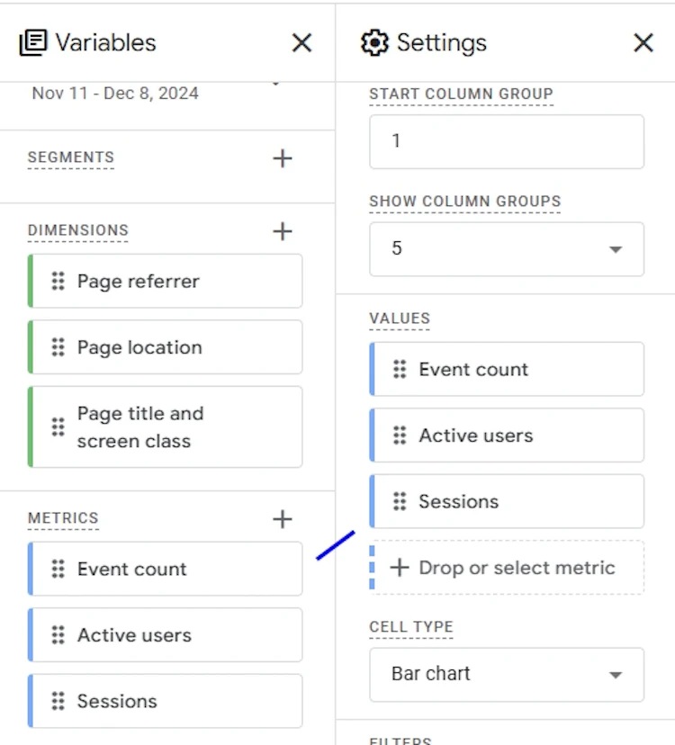
Task: Select the Page referrer dimension
Action: tap(165, 281)
